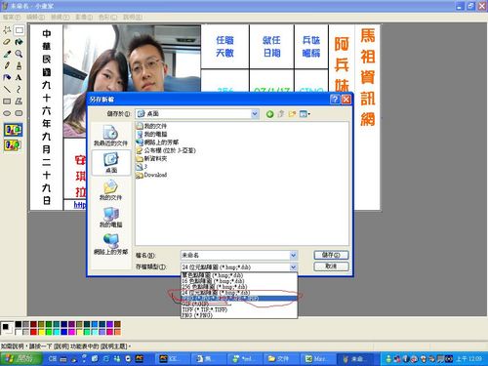Choose the Curve tool
Image resolution: width=488 pixels, height=366 pixels.
[20, 90]
